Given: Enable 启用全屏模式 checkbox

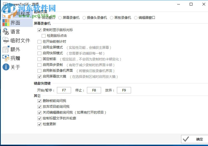Looking at the screenshot, I should click(x=39, y=48).
